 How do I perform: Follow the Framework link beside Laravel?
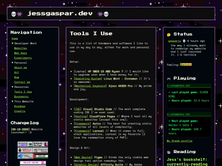pos(82,131)
